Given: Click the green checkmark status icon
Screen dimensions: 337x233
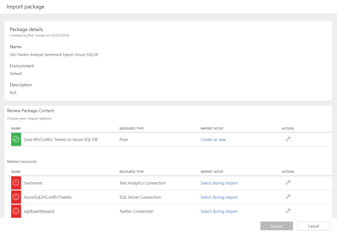Looking at the screenshot, I should click(16, 139).
